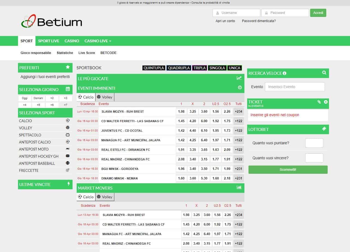Screen dimensions: 350x252
Task: Click the soccer ball icon next to Calcio sport
Action: coord(68,121)
